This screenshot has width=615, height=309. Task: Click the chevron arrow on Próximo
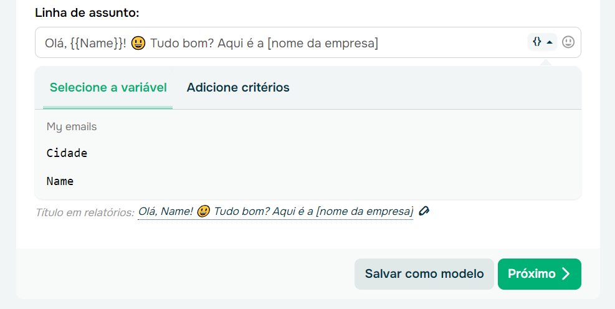tap(566, 274)
